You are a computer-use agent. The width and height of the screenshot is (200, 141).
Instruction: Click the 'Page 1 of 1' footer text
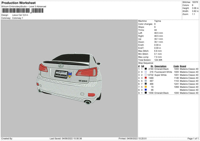click(x=193, y=138)
